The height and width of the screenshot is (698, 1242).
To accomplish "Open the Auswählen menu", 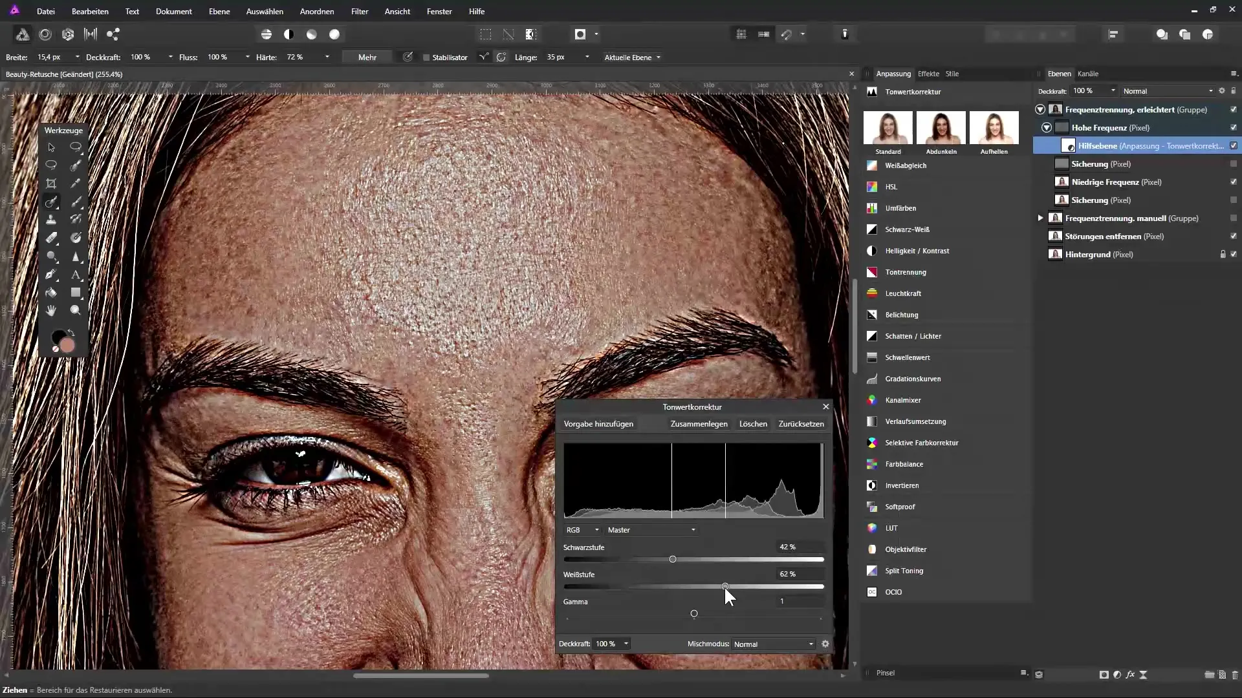I will (x=265, y=12).
